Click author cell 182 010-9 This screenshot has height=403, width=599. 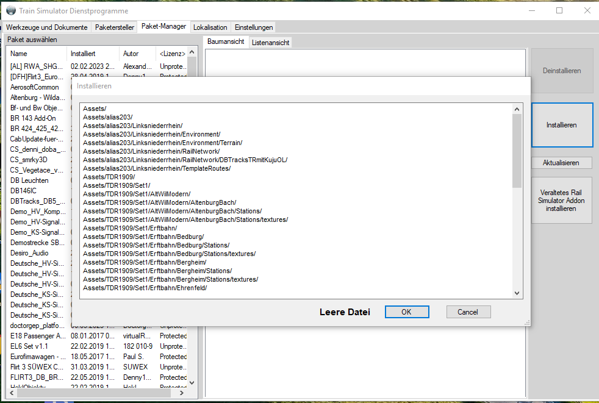137,346
